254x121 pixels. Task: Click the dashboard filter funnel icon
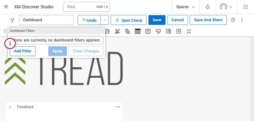pos(12,20)
